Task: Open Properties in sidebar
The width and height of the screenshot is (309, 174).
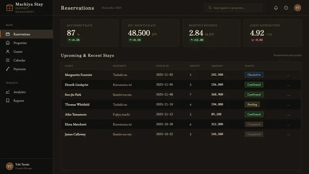Action: (x=26, y=43)
